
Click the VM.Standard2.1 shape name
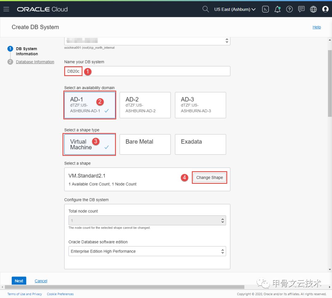[x=87, y=176]
